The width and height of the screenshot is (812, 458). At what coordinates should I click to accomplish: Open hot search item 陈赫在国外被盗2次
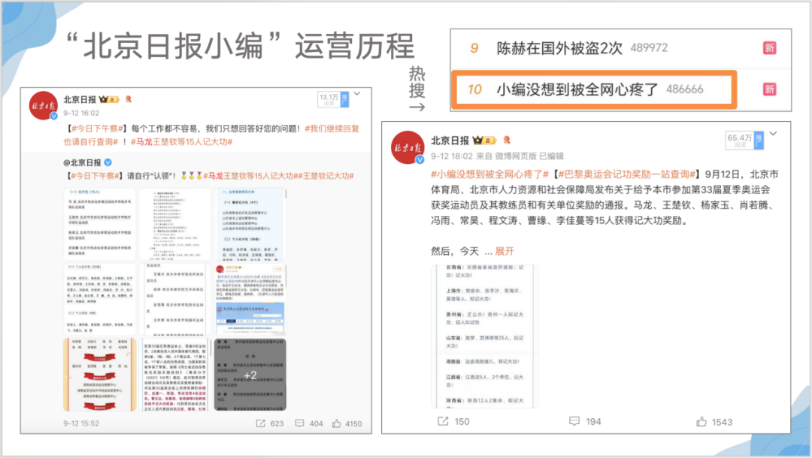(559, 48)
